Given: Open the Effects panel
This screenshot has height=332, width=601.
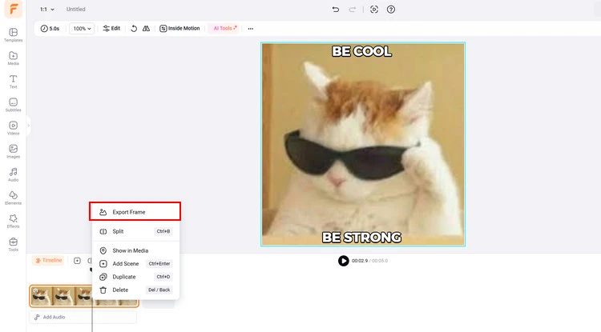Looking at the screenshot, I should coord(13,222).
